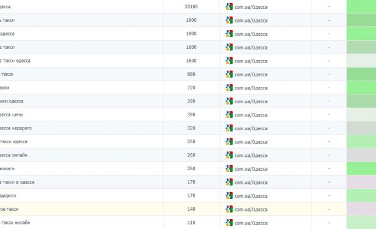Open com.ua/Одесса link in the 320 row
Viewport: 376px width, 229px height.
point(251,128)
